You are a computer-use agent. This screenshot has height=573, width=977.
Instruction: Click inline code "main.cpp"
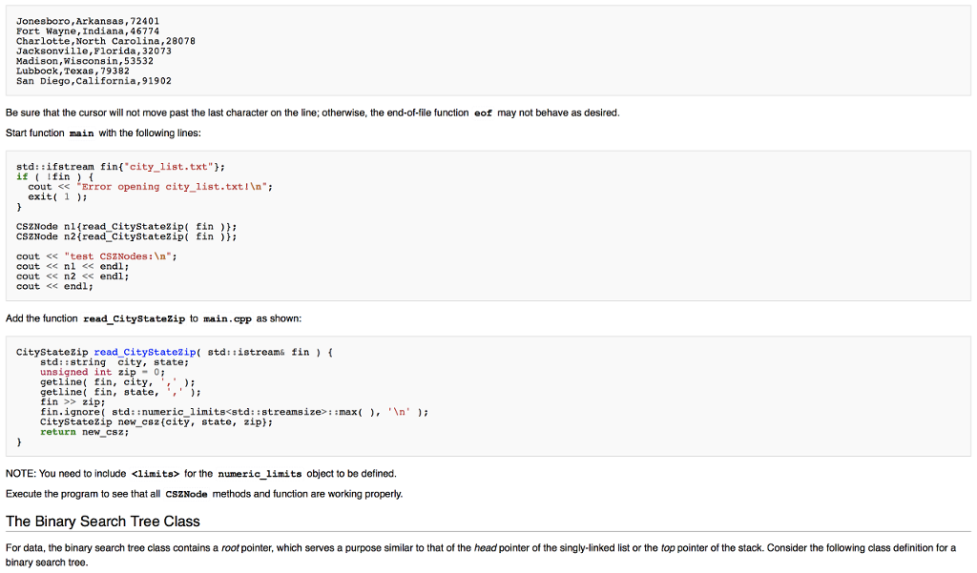(x=227, y=318)
